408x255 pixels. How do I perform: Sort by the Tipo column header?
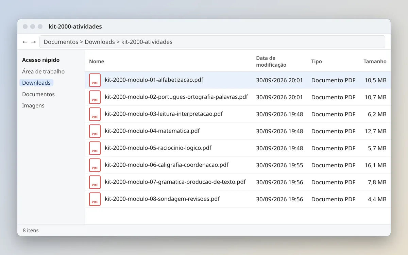(x=317, y=62)
